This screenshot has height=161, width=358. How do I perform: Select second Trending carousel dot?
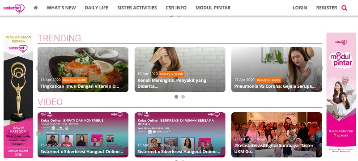pos(183,97)
